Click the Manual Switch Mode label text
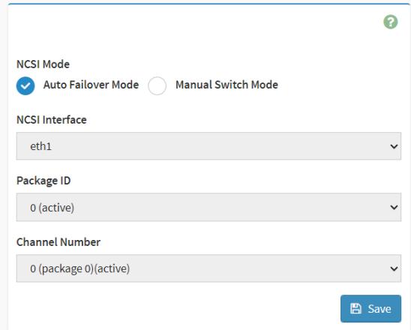Image resolution: width=411 pixels, height=330 pixels. point(226,85)
